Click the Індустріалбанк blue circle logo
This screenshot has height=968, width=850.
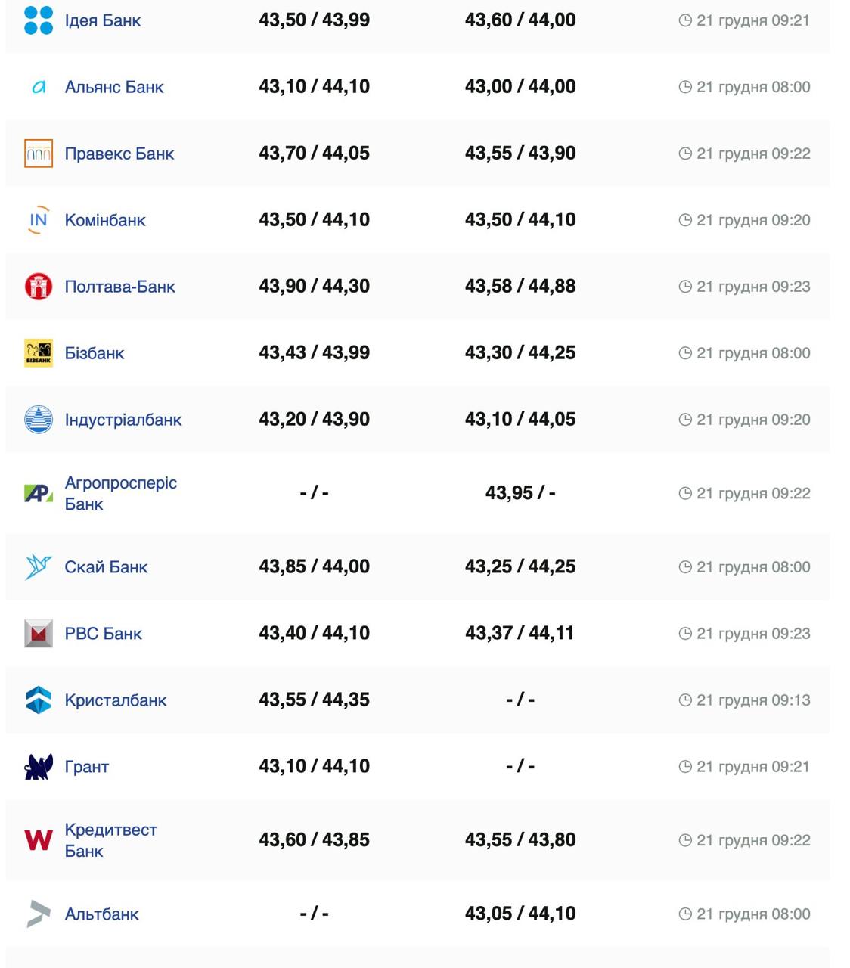(39, 420)
